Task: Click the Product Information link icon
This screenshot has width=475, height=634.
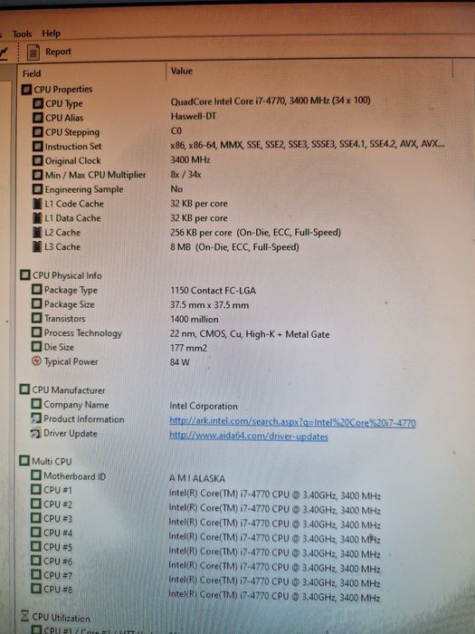Action: point(36,418)
